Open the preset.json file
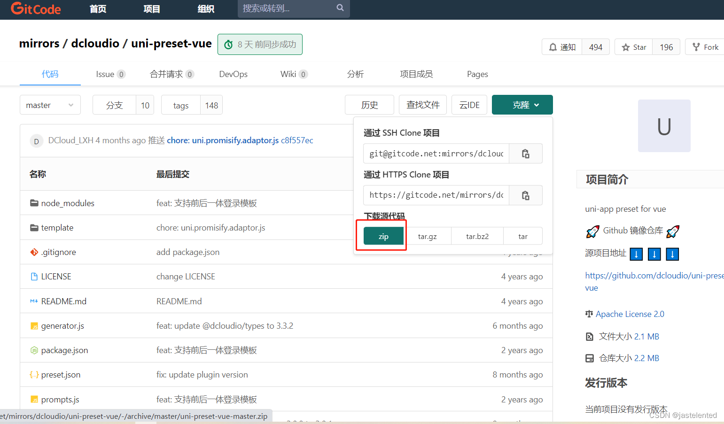 click(x=61, y=375)
